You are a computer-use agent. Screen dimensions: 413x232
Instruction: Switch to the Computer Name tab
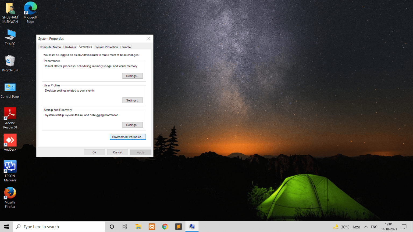[x=50, y=47]
